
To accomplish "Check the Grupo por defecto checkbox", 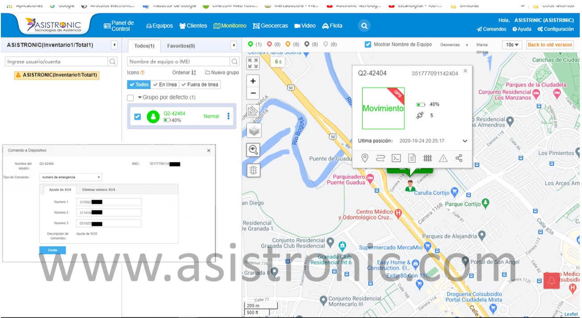I will coord(130,97).
